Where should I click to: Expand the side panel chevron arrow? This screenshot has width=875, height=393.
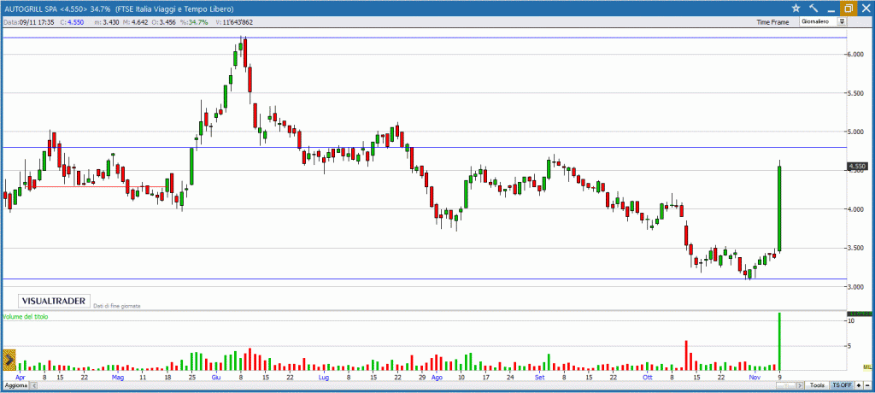[x=9, y=361]
